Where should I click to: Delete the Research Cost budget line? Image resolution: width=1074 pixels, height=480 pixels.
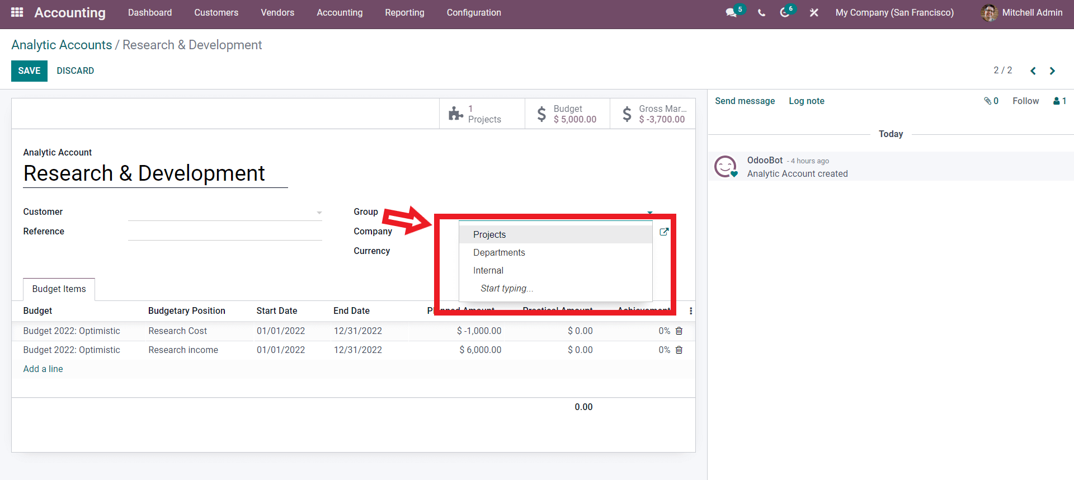(x=679, y=331)
